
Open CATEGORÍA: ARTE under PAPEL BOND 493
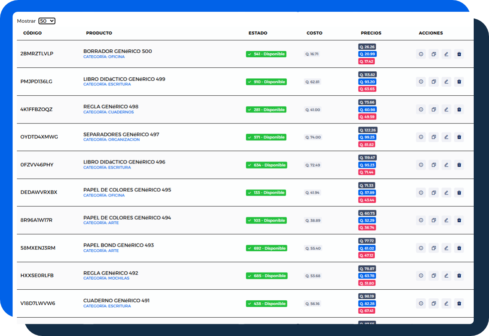(101, 251)
